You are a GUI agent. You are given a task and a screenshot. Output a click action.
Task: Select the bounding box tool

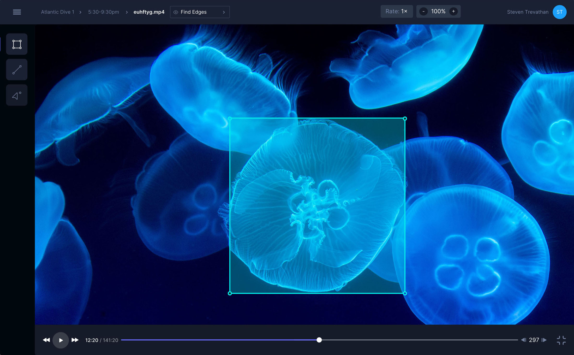(17, 44)
